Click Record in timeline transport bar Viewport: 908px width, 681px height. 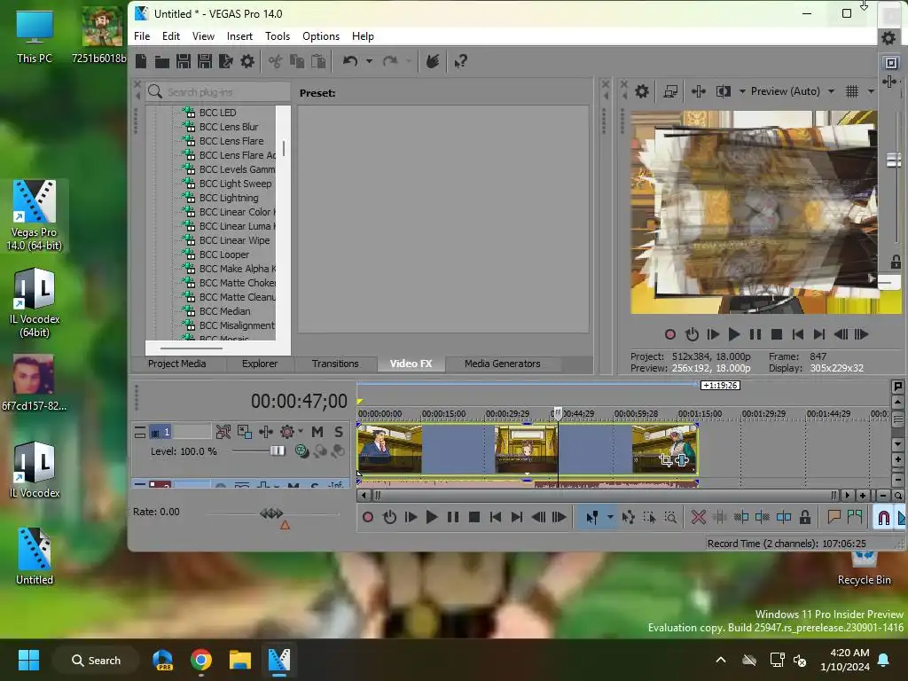368,517
